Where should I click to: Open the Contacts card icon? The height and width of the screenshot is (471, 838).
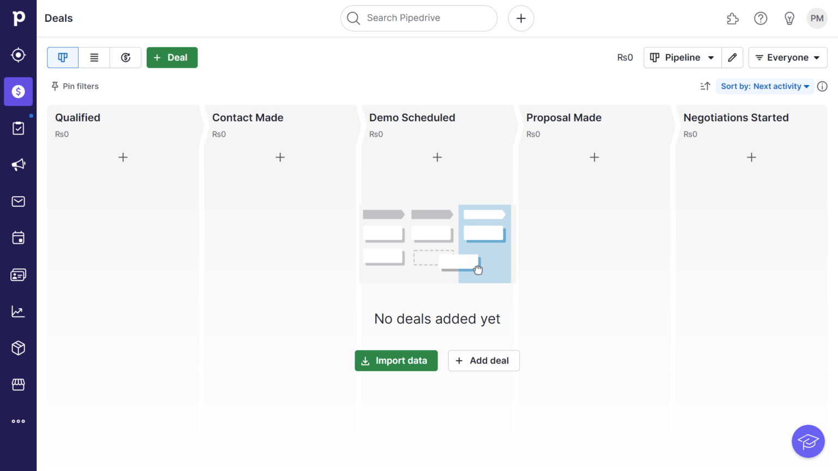18,275
